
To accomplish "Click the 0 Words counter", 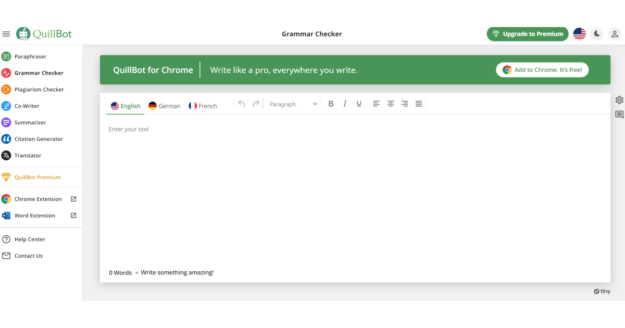I will click(x=120, y=272).
